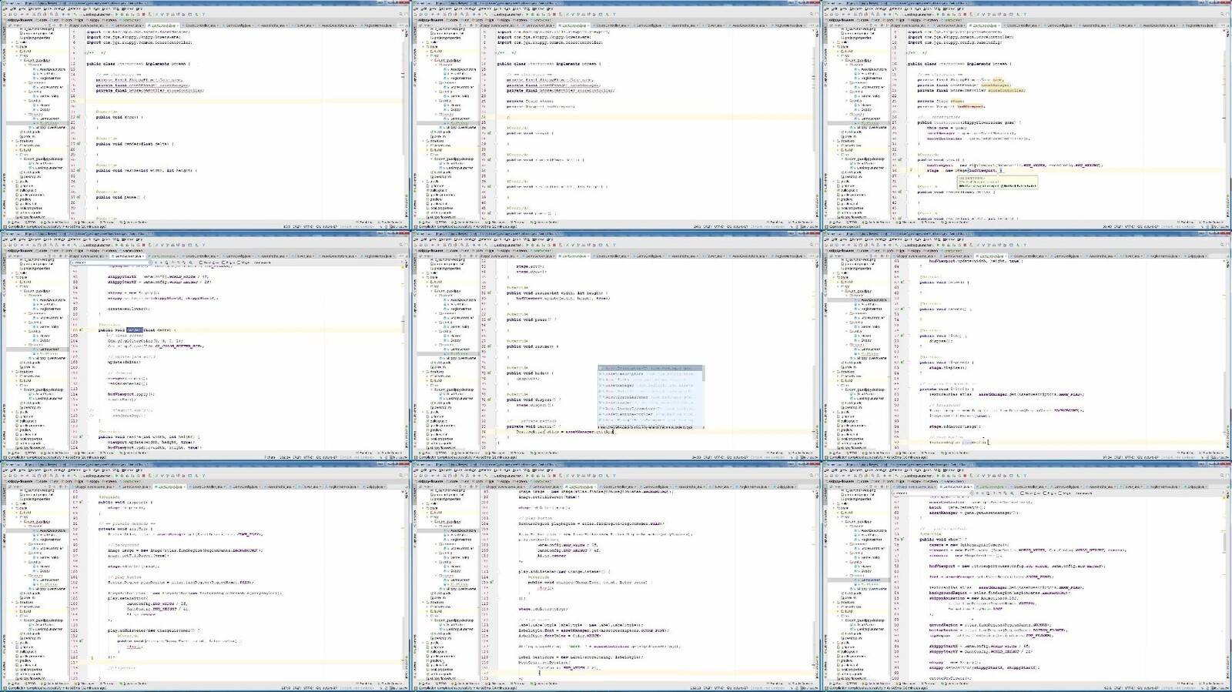
Task: Select AssetDescriptors in first screenshot's project tree
Action: (x=51, y=69)
